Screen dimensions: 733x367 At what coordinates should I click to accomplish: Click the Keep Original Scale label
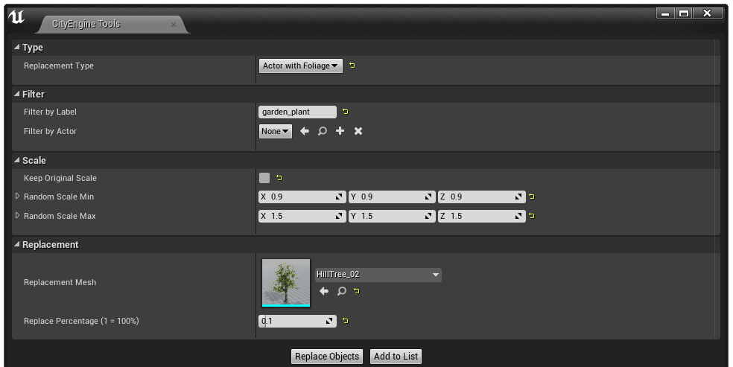point(60,179)
